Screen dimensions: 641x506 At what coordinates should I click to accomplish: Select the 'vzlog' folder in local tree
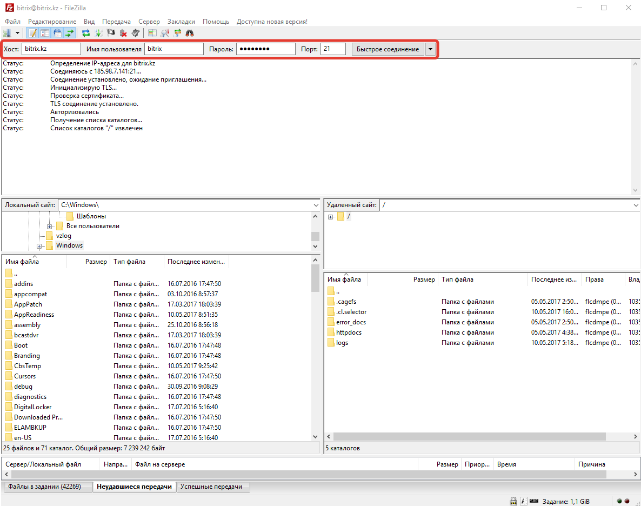click(x=63, y=236)
